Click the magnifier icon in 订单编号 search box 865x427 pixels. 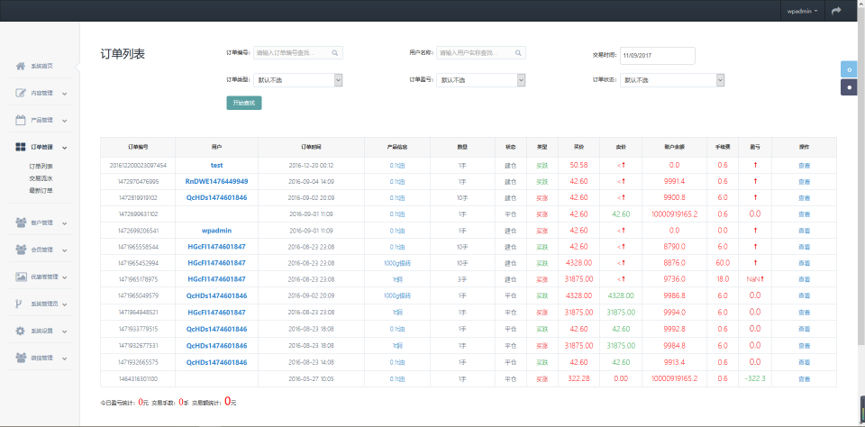pyautogui.click(x=335, y=53)
